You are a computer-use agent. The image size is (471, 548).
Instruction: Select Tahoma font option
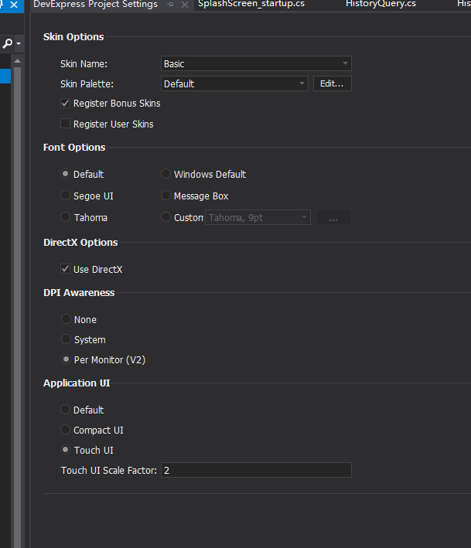[x=66, y=217]
